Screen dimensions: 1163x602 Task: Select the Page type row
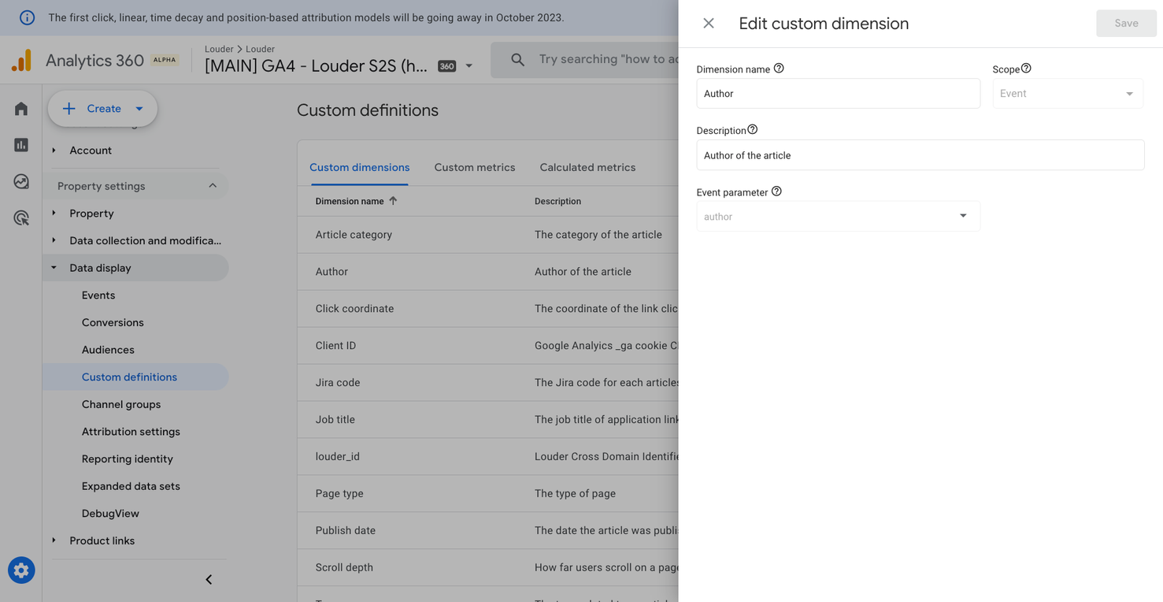(x=488, y=494)
